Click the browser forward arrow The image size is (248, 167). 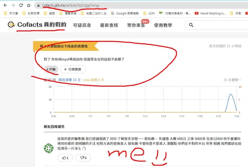[13, 5]
